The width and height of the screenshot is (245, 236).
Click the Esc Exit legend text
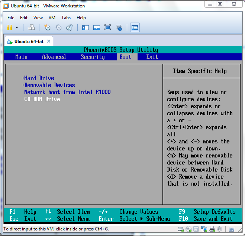tap(23, 219)
